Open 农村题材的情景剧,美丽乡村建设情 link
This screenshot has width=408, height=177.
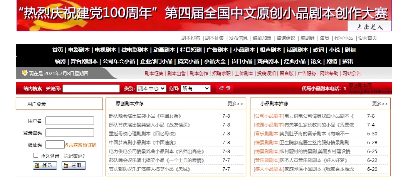tap(315, 151)
